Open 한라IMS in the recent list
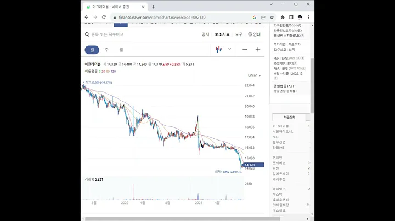The image size is (395, 221). point(278,148)
